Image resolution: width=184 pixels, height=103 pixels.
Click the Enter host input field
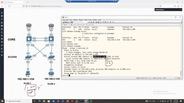click(x=80, y=22)
